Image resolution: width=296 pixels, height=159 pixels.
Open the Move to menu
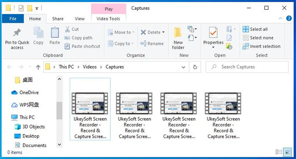pos(121,32)
